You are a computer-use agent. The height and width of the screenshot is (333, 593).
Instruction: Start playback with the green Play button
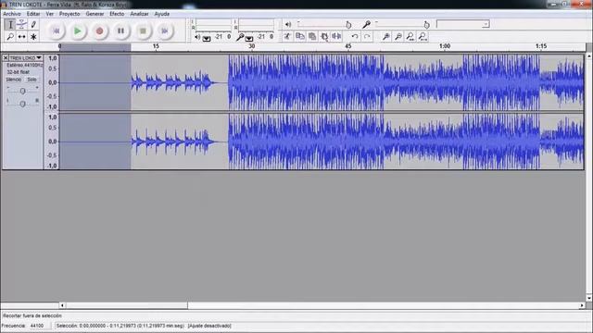78,31
